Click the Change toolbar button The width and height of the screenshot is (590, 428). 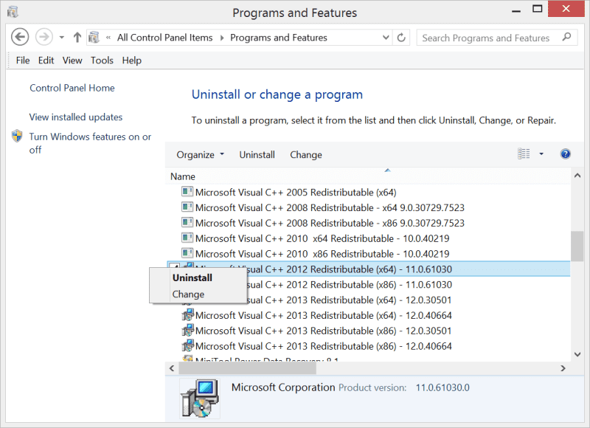click(x=306, y=155)
